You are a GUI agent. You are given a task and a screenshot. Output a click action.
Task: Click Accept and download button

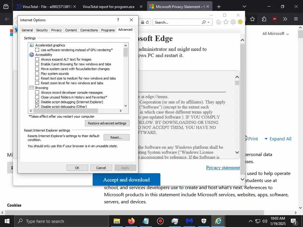coord(126,179)
